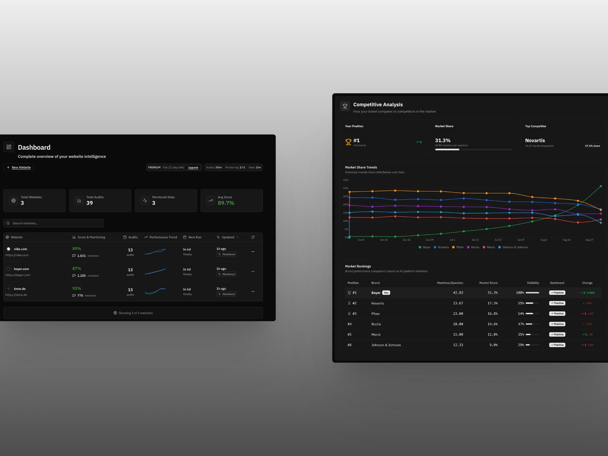The width and height of the screenshot is (608, 456).
Task: Toggle Pfizer series in chart legend
Action: (458, 247)
